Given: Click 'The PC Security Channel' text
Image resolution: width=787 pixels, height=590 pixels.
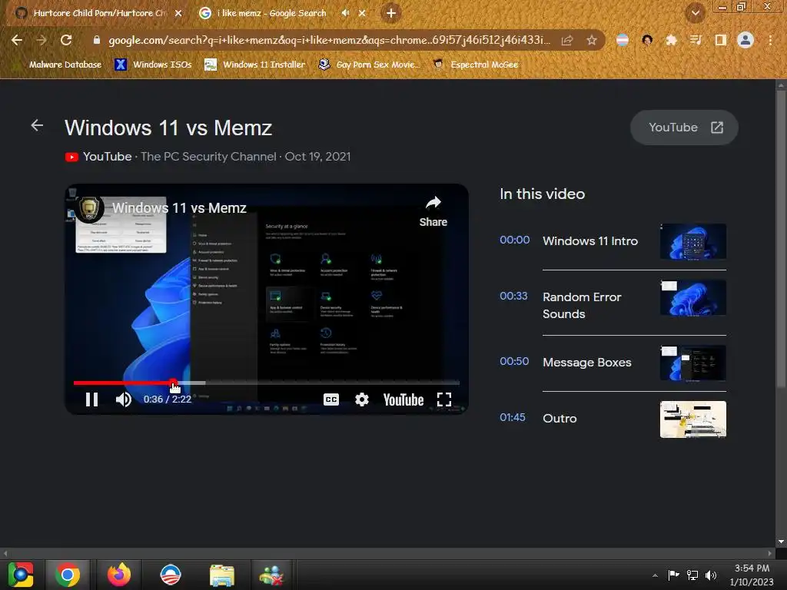Looking at the screenshot, I should coord(208,157).
